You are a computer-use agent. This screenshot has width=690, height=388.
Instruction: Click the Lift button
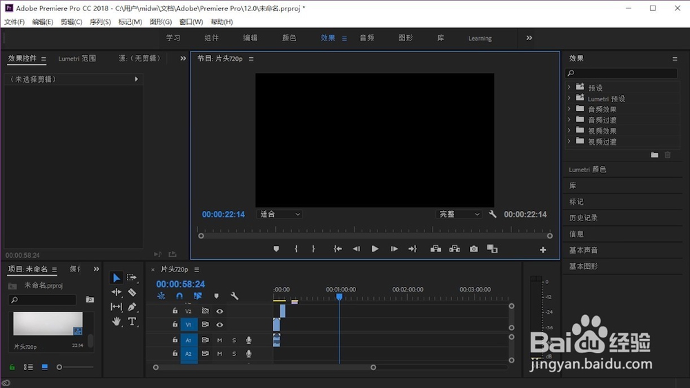[435, 249]
